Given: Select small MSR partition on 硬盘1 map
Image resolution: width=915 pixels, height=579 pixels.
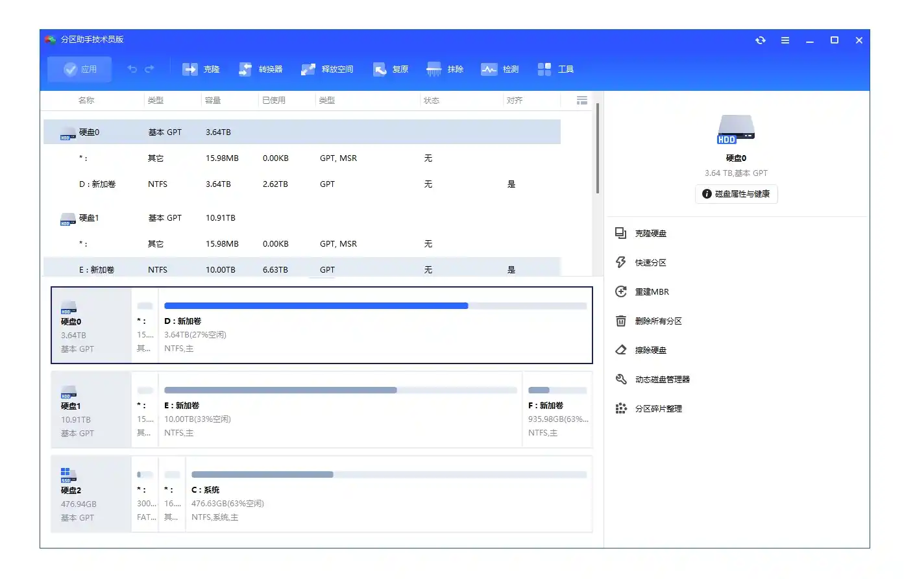Looking at the screenshot, I should pyautogui.click(x=145, y=410).
